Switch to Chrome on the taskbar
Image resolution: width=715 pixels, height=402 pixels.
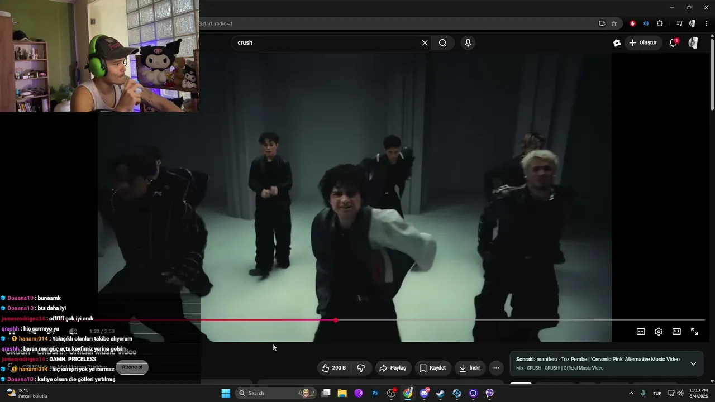(x=408, y=393)
